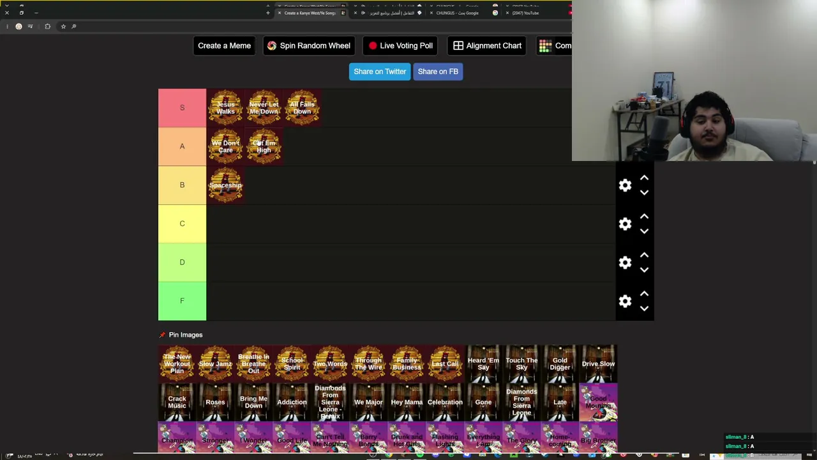Pick the Two Words song tile
The width and height of the screenshot is (817, 460).
(330, 364)
